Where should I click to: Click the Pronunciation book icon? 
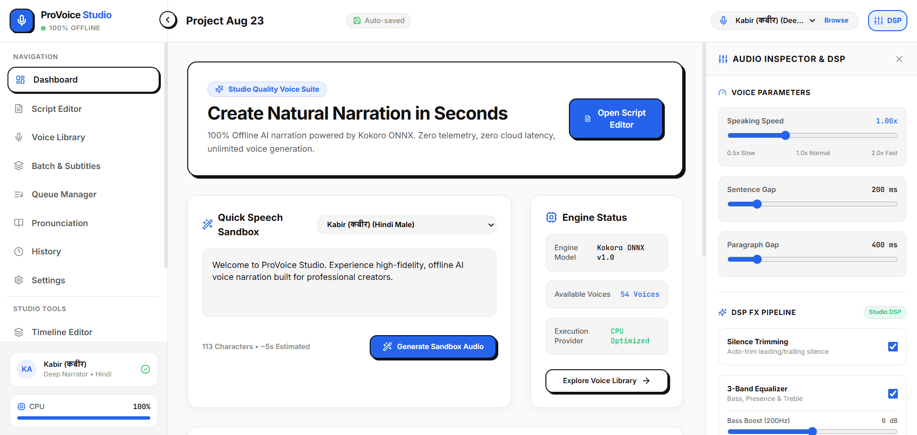click(x=19, y=223)
